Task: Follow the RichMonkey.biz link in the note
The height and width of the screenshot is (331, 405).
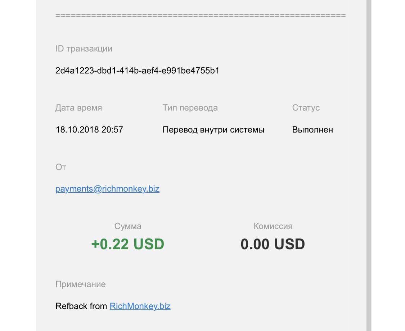Action: (140, 306)
